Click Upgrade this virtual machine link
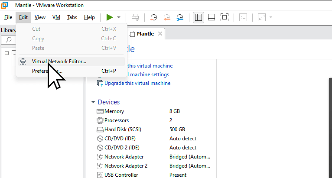 (x=137, y=83)
